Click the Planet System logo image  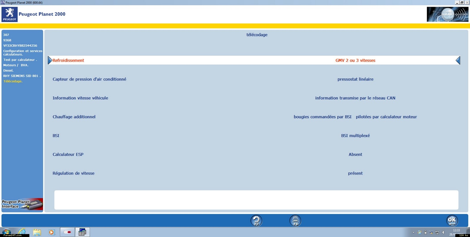click(x=447, y=14)
